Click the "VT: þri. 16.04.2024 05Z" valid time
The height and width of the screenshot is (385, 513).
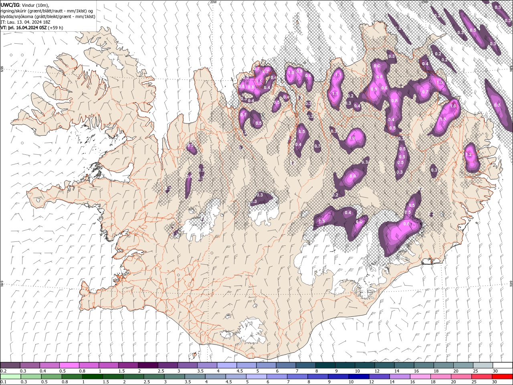pyautogui.click(x=23, y=28)
